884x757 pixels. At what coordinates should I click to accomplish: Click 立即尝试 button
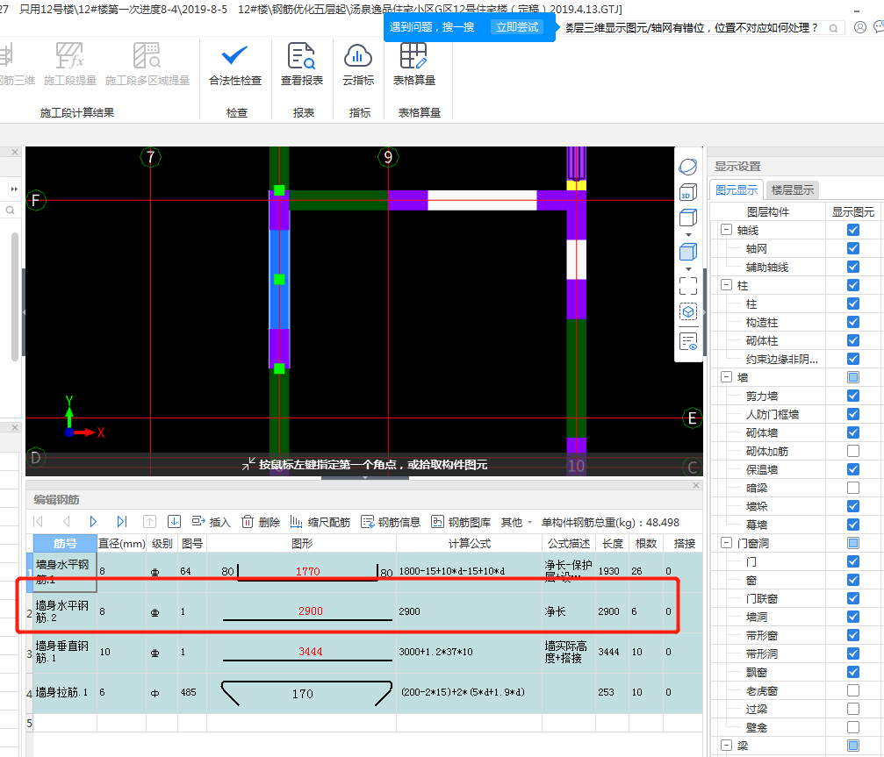[516, 27]
